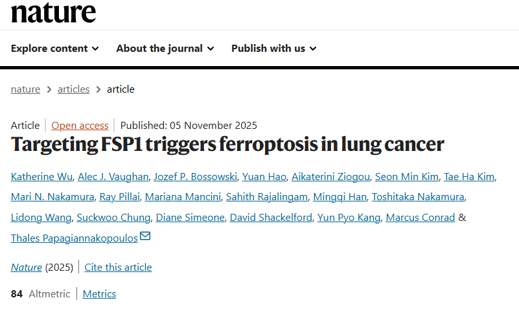Click the Nature journal link
This screenshot has height=309, width=519.
click(27, 267)
